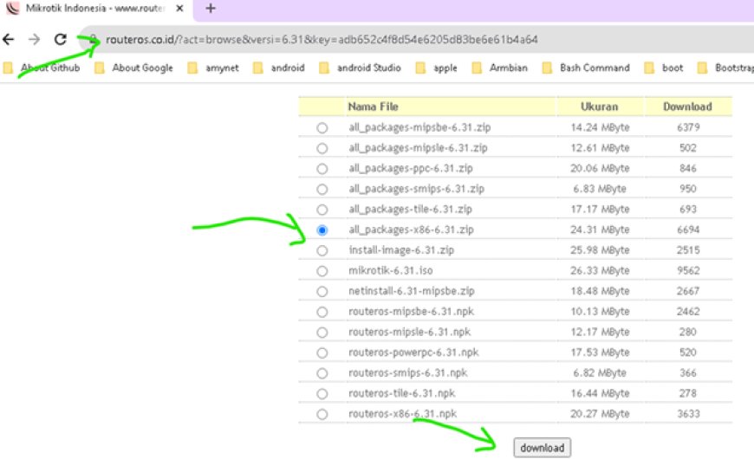Screen dimensions: 754x459
Task: Click the browser forward arrow
Action: click(x=34, y=39)
